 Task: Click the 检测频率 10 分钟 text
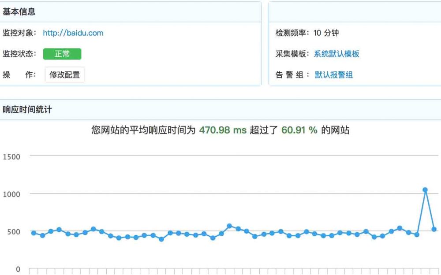[307, 33]
